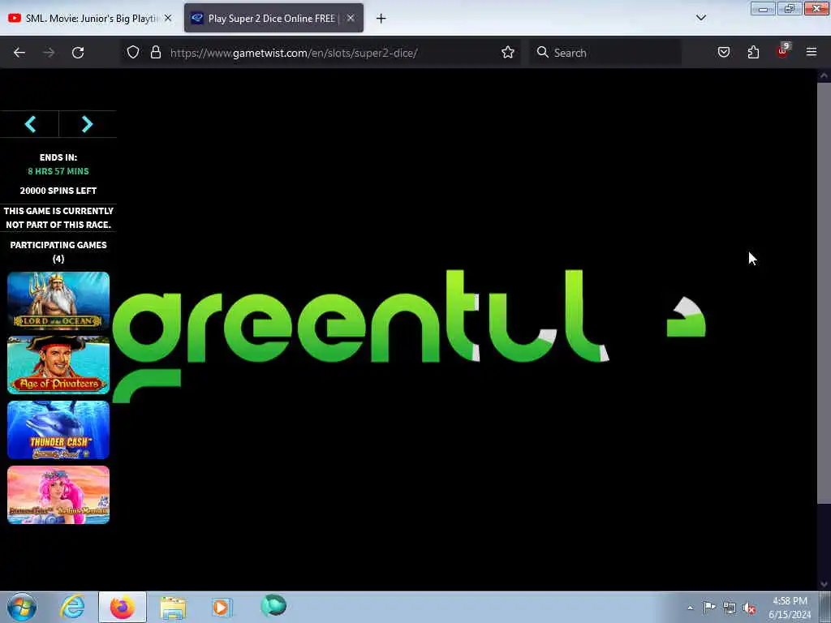The image size is (831, 623).
Task: Click the muted volume tray icon
Action: tap(749, 608)
